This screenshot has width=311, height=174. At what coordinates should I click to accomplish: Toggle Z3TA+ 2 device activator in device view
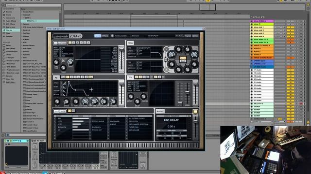click(5, 141)
